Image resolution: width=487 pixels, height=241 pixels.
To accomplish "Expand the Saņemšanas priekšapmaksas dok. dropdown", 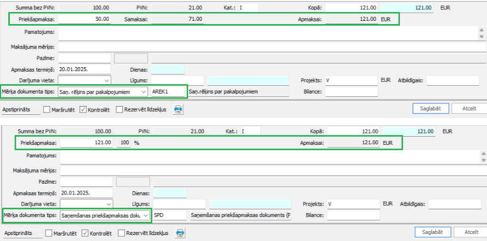I will 145,216.
